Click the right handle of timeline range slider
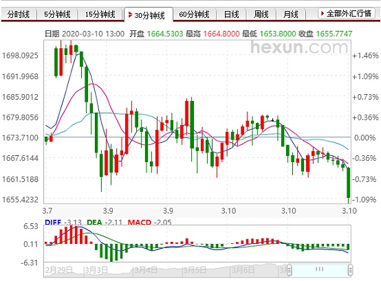This screenshot has width=381, height=281. [x=350, y=269]
